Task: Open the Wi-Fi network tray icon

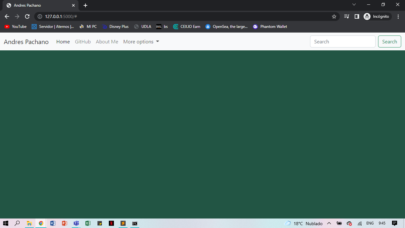Action: click(x=360, y=223)
